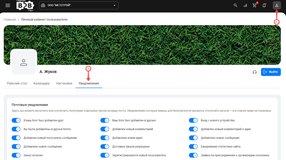The width and height of the screenshot is (286, 160).
Task: Switch to the Рабочий стол tab
Action: pyautogui.click(x=17, y=83)
